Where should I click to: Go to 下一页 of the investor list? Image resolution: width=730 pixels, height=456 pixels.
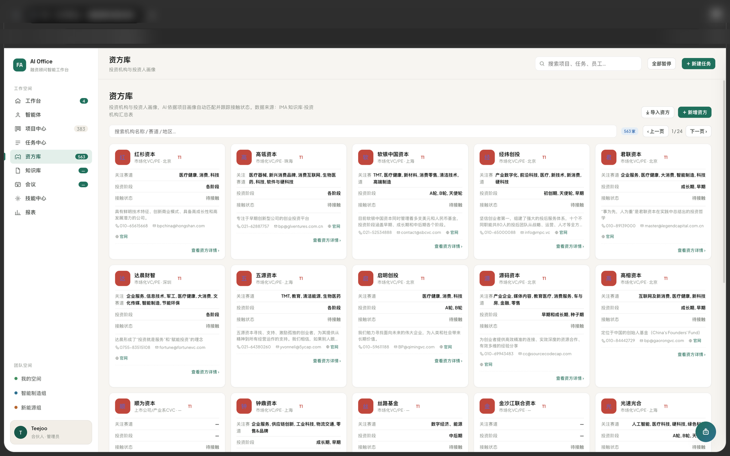click(x=699, y=131)
